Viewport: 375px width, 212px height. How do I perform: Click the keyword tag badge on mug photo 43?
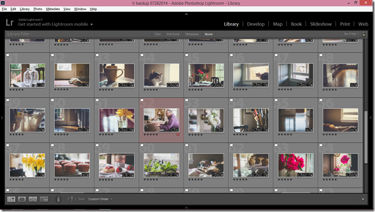(121, 85)
